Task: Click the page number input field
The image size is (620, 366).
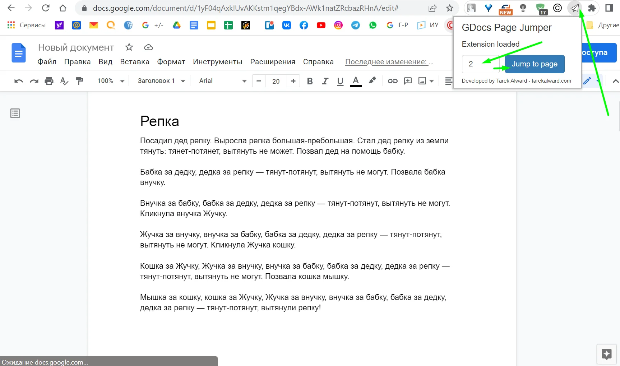Action: 481,64
